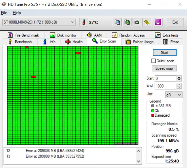Enable the Quick scan checkbox
This screenshot has height=168, width=187.
click(154, 61)
